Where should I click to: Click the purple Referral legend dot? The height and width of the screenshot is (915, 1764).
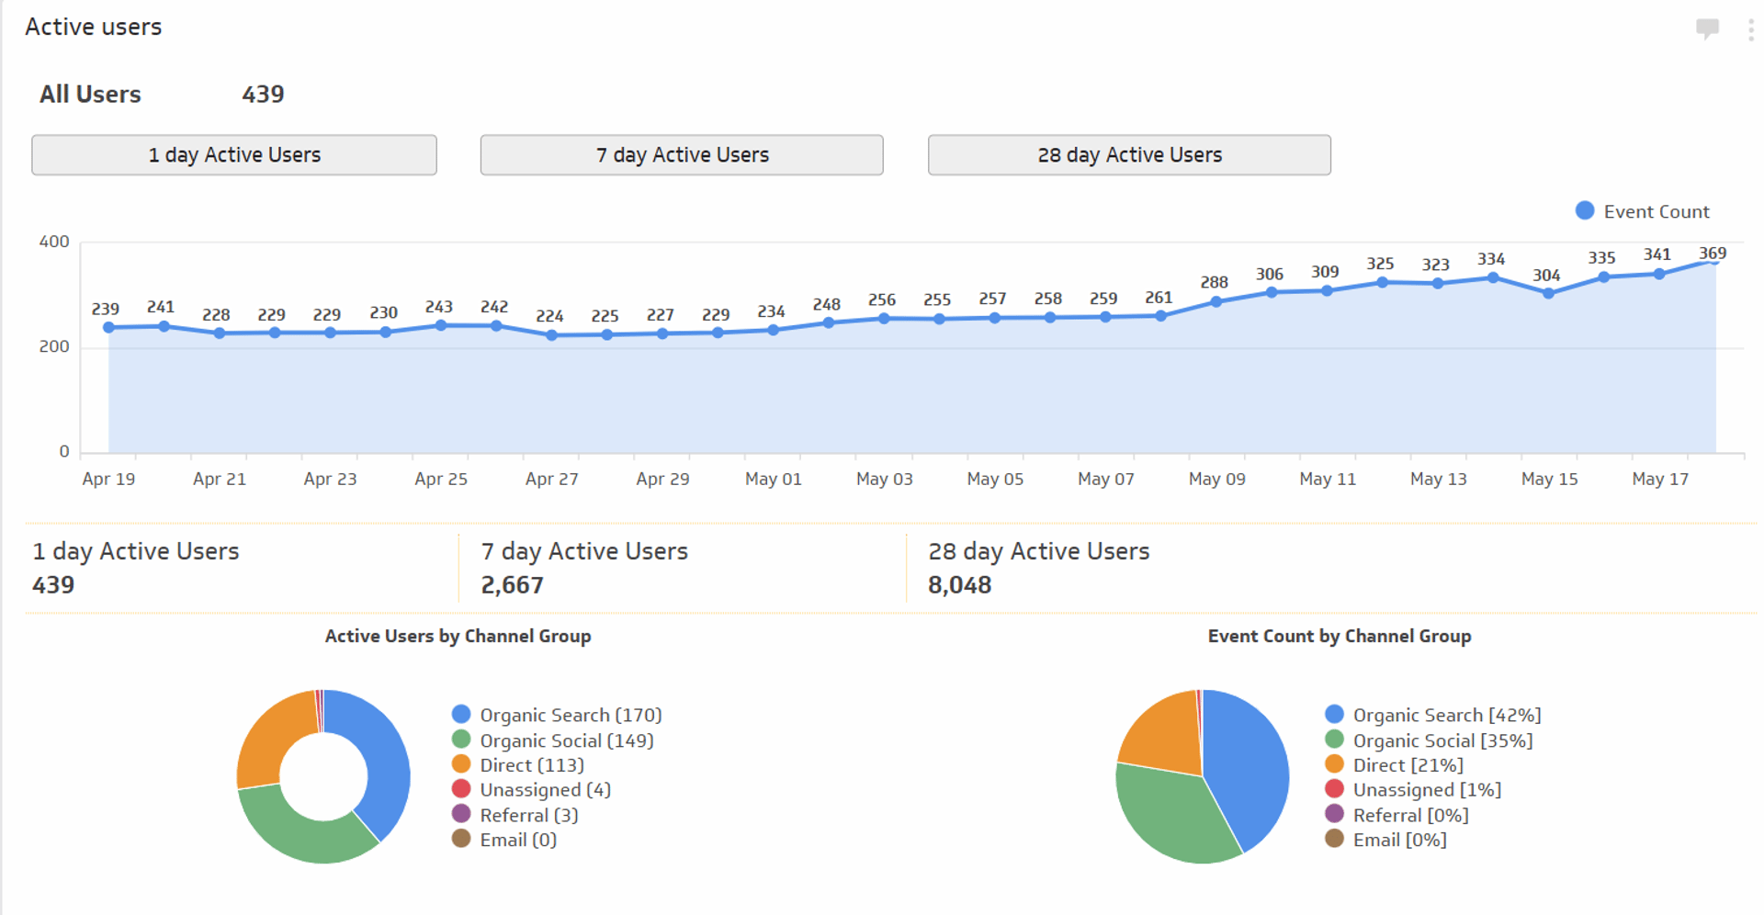pyautogui.click(x=461, y=814)
